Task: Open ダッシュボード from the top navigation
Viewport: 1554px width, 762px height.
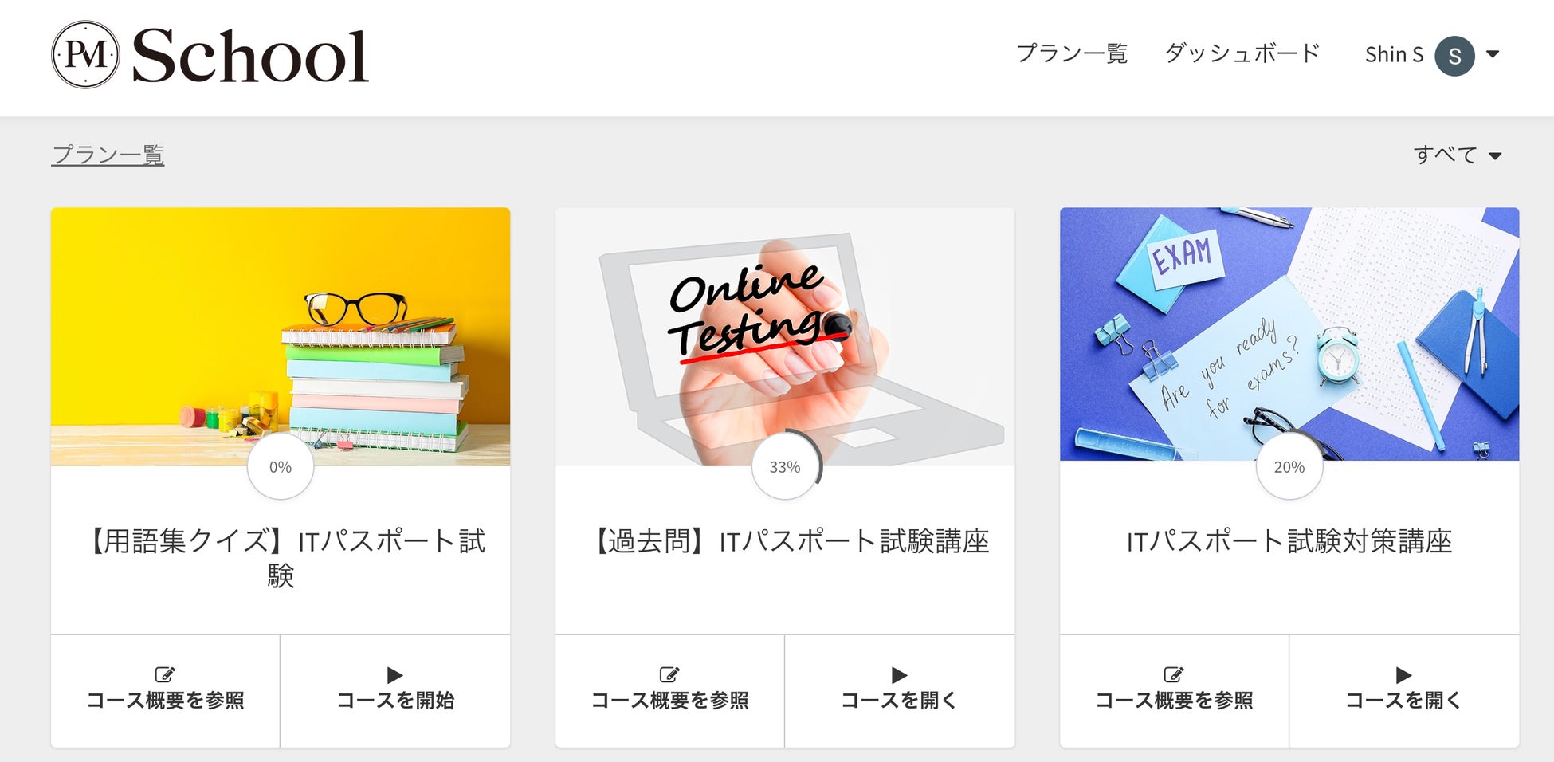Action: (1242, 53)
